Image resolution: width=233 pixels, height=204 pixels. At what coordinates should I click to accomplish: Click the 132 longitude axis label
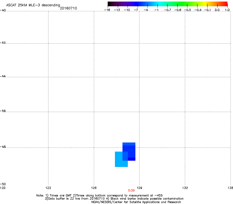point(185,188)
